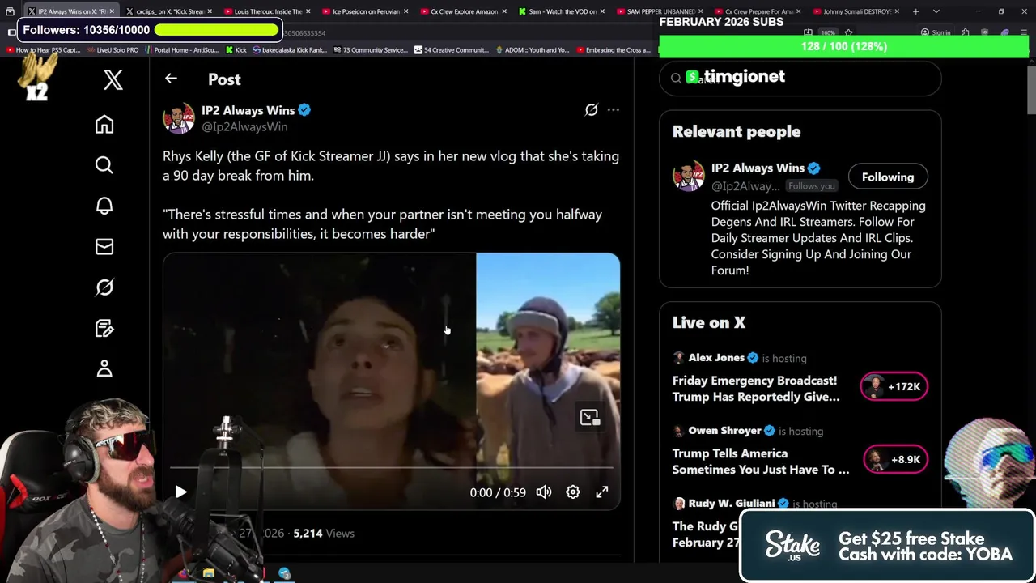
Task: Click the +8.9K listeners badge
Action: click(894, 459)
